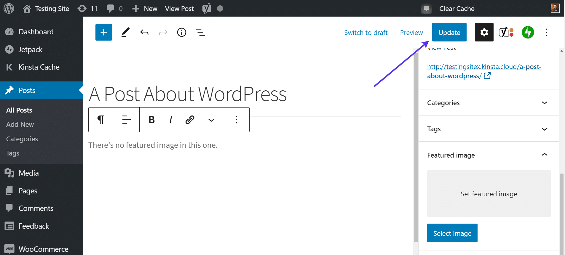Select the pencil Tools icon
Viewport: 565px width, 255px height.
125,32
